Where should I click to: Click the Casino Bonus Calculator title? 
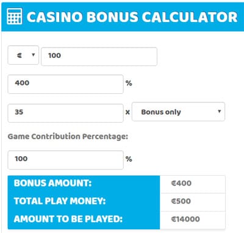click(x=132, y=16)
